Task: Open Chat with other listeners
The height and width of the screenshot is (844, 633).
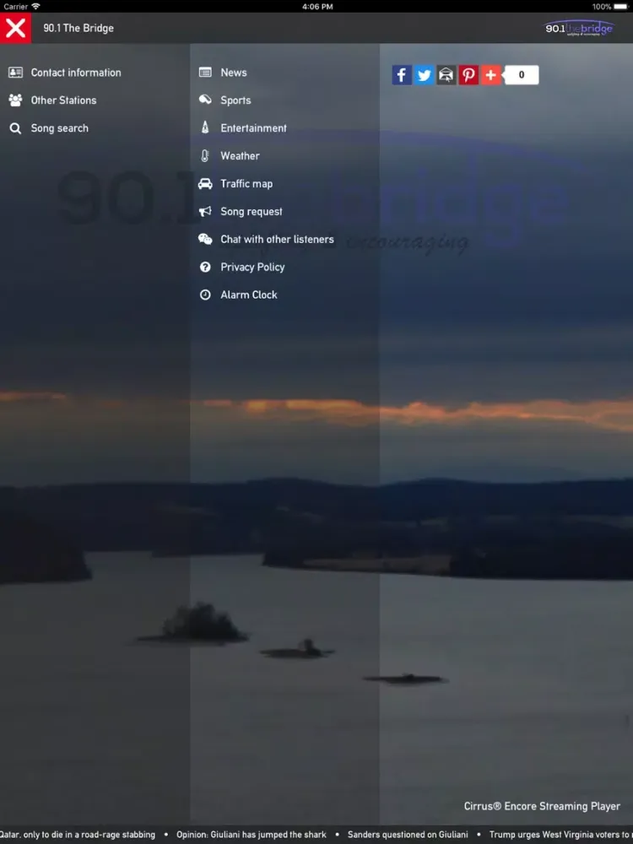Action: click(x=277, y=239)
